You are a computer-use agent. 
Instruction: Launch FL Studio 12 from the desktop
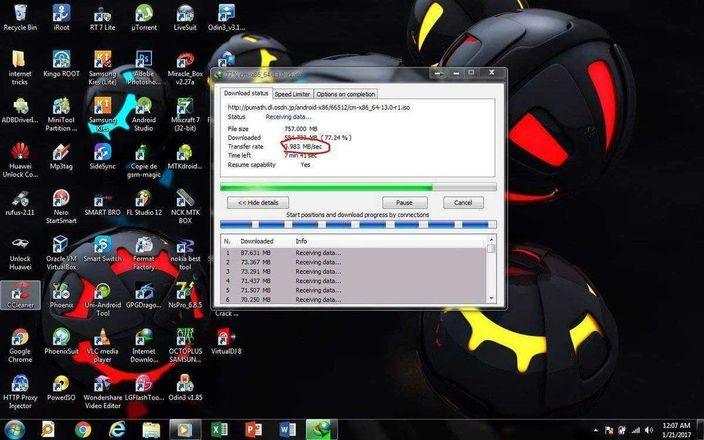[144, 202]
